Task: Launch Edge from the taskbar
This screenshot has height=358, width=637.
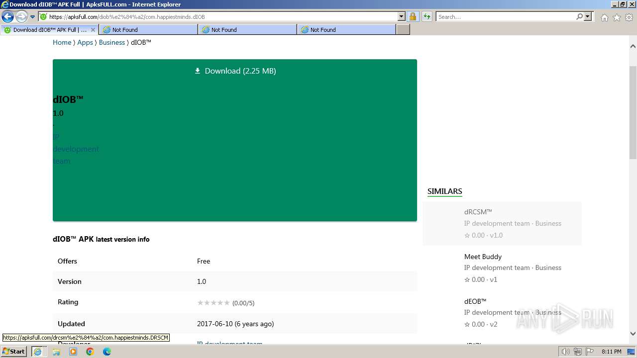Action: click(107, 352)
